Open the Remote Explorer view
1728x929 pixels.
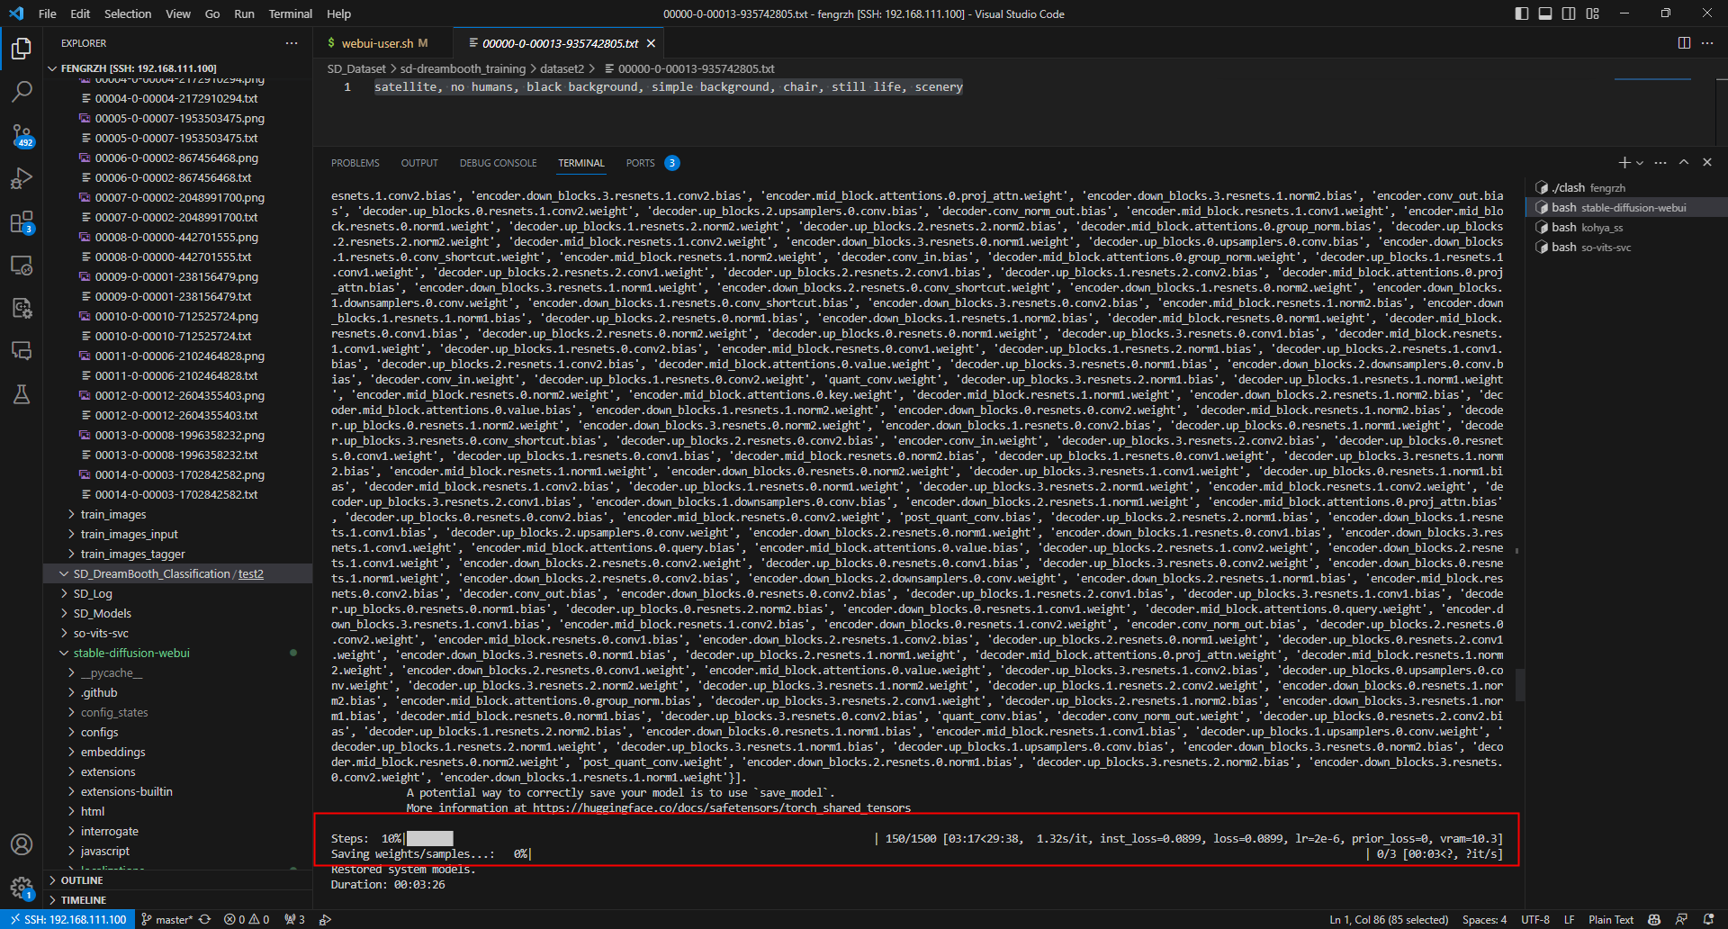click(x=22, y=266)
